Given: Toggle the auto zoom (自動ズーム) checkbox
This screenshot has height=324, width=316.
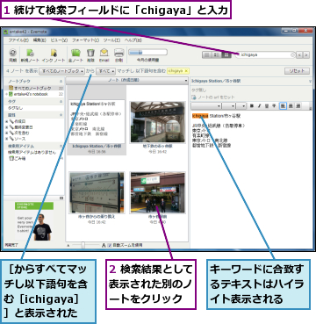Looking at the screenshot, I should point(109,245).
